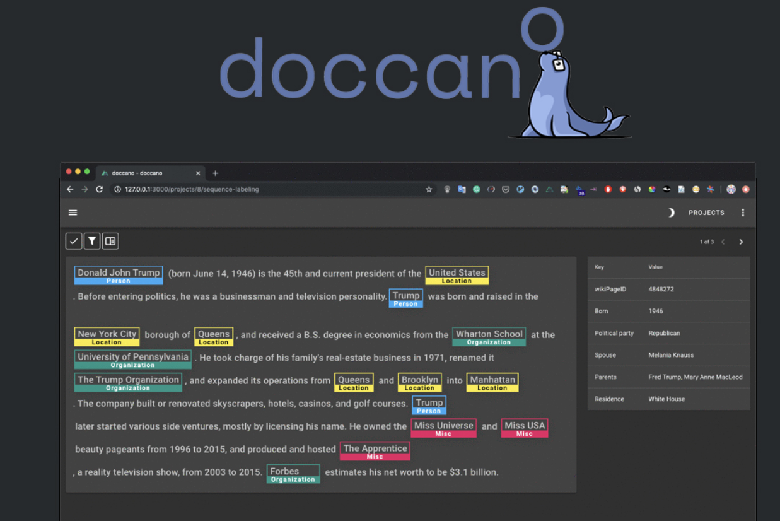Open a new browser tab with the plus icon

[x=216, y=172]
